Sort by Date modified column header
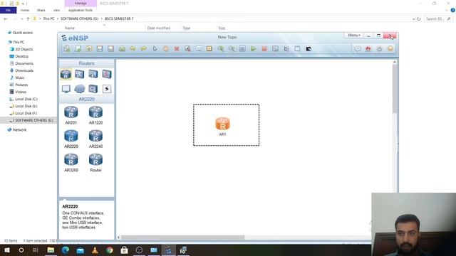The image size is (456, 256). (x=158, y=28)
